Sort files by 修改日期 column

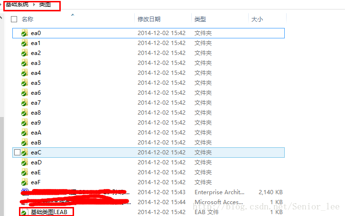(163, 19)
